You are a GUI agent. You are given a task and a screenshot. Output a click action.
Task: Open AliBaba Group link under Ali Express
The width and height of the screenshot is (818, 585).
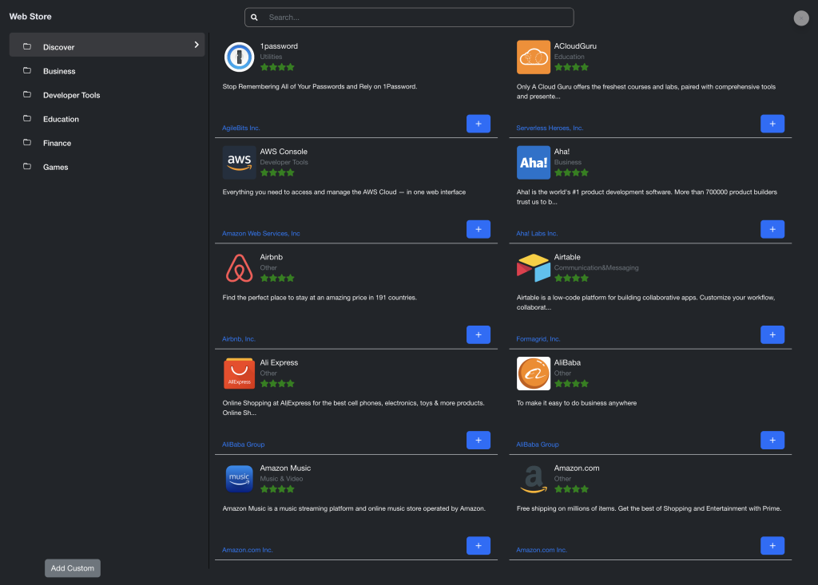coord(243,445)
